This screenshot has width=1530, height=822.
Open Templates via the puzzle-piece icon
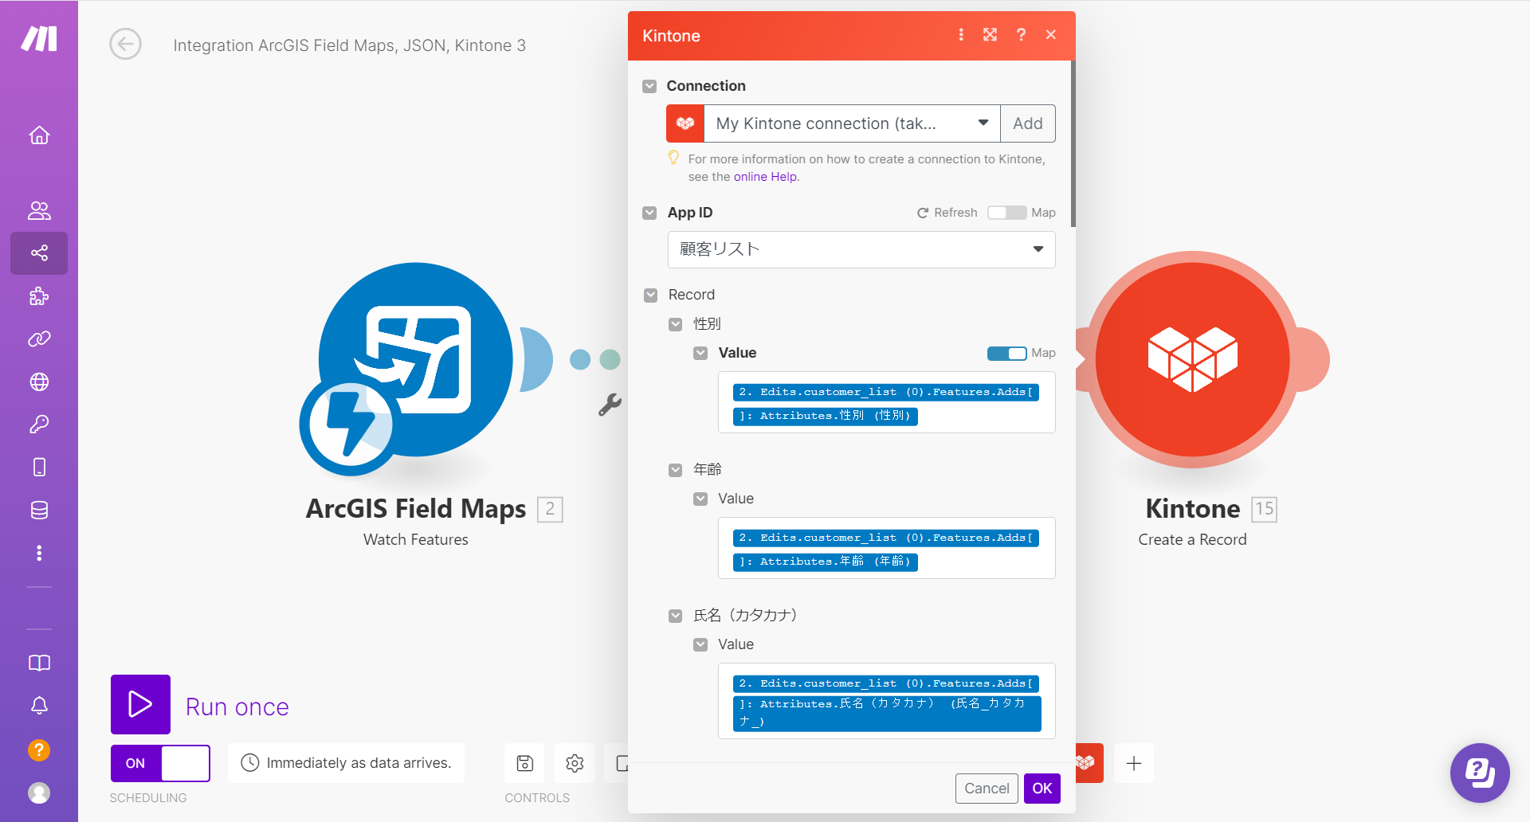[x=38, y=296]
